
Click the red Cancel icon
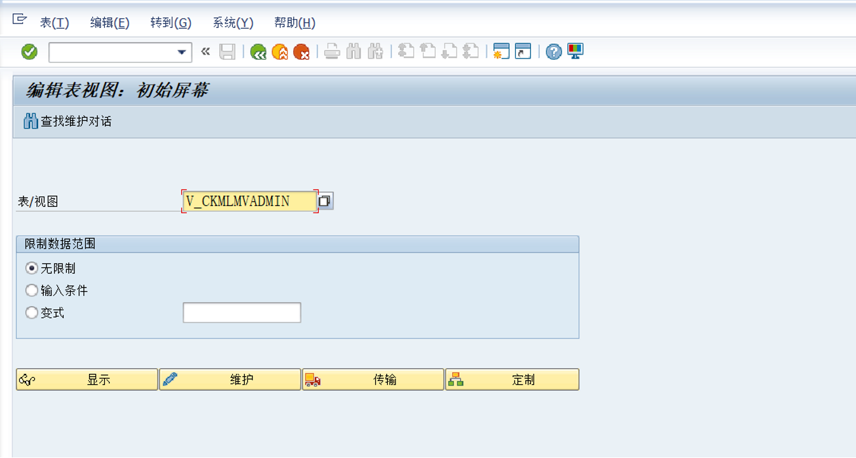point(300,52)
